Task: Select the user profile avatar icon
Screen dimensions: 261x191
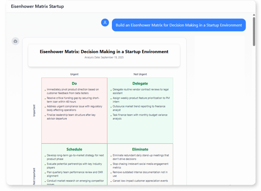Action: (105, 22)
